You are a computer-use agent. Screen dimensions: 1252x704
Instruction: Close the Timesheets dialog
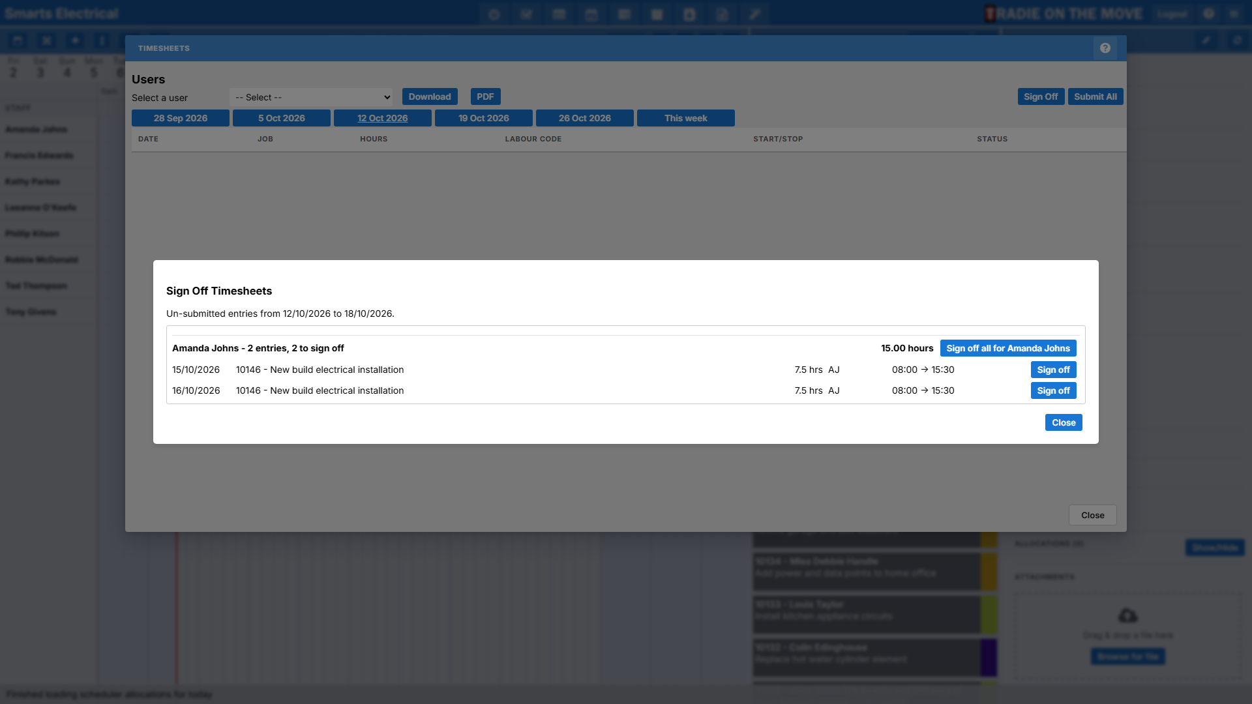coord(1093,515)
